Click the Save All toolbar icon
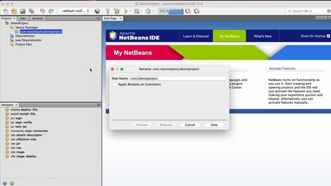The image size is (331, 186). click(x=32, y=11)
